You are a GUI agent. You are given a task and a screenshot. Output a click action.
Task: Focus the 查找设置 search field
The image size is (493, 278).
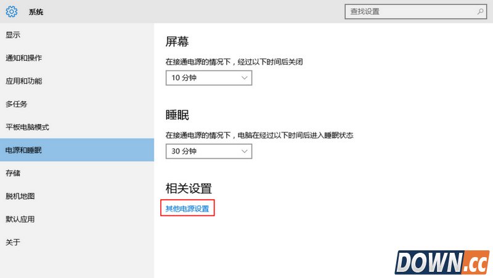[415, 12]
